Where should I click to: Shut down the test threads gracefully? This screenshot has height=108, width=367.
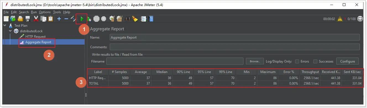click(x=103, y=19)
